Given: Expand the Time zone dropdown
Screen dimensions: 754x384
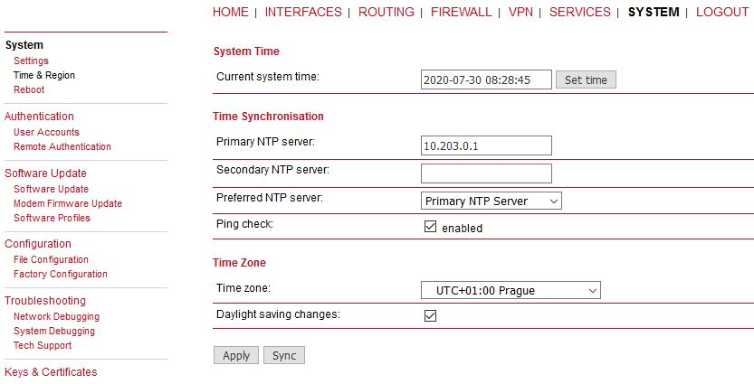Looking at the screenshot, I should coord(511,290).
